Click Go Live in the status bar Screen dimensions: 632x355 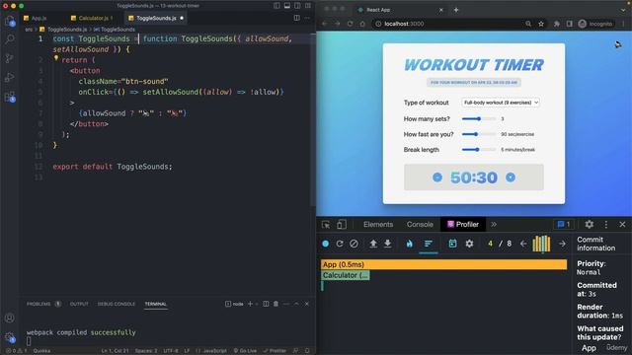pos(245,351)
